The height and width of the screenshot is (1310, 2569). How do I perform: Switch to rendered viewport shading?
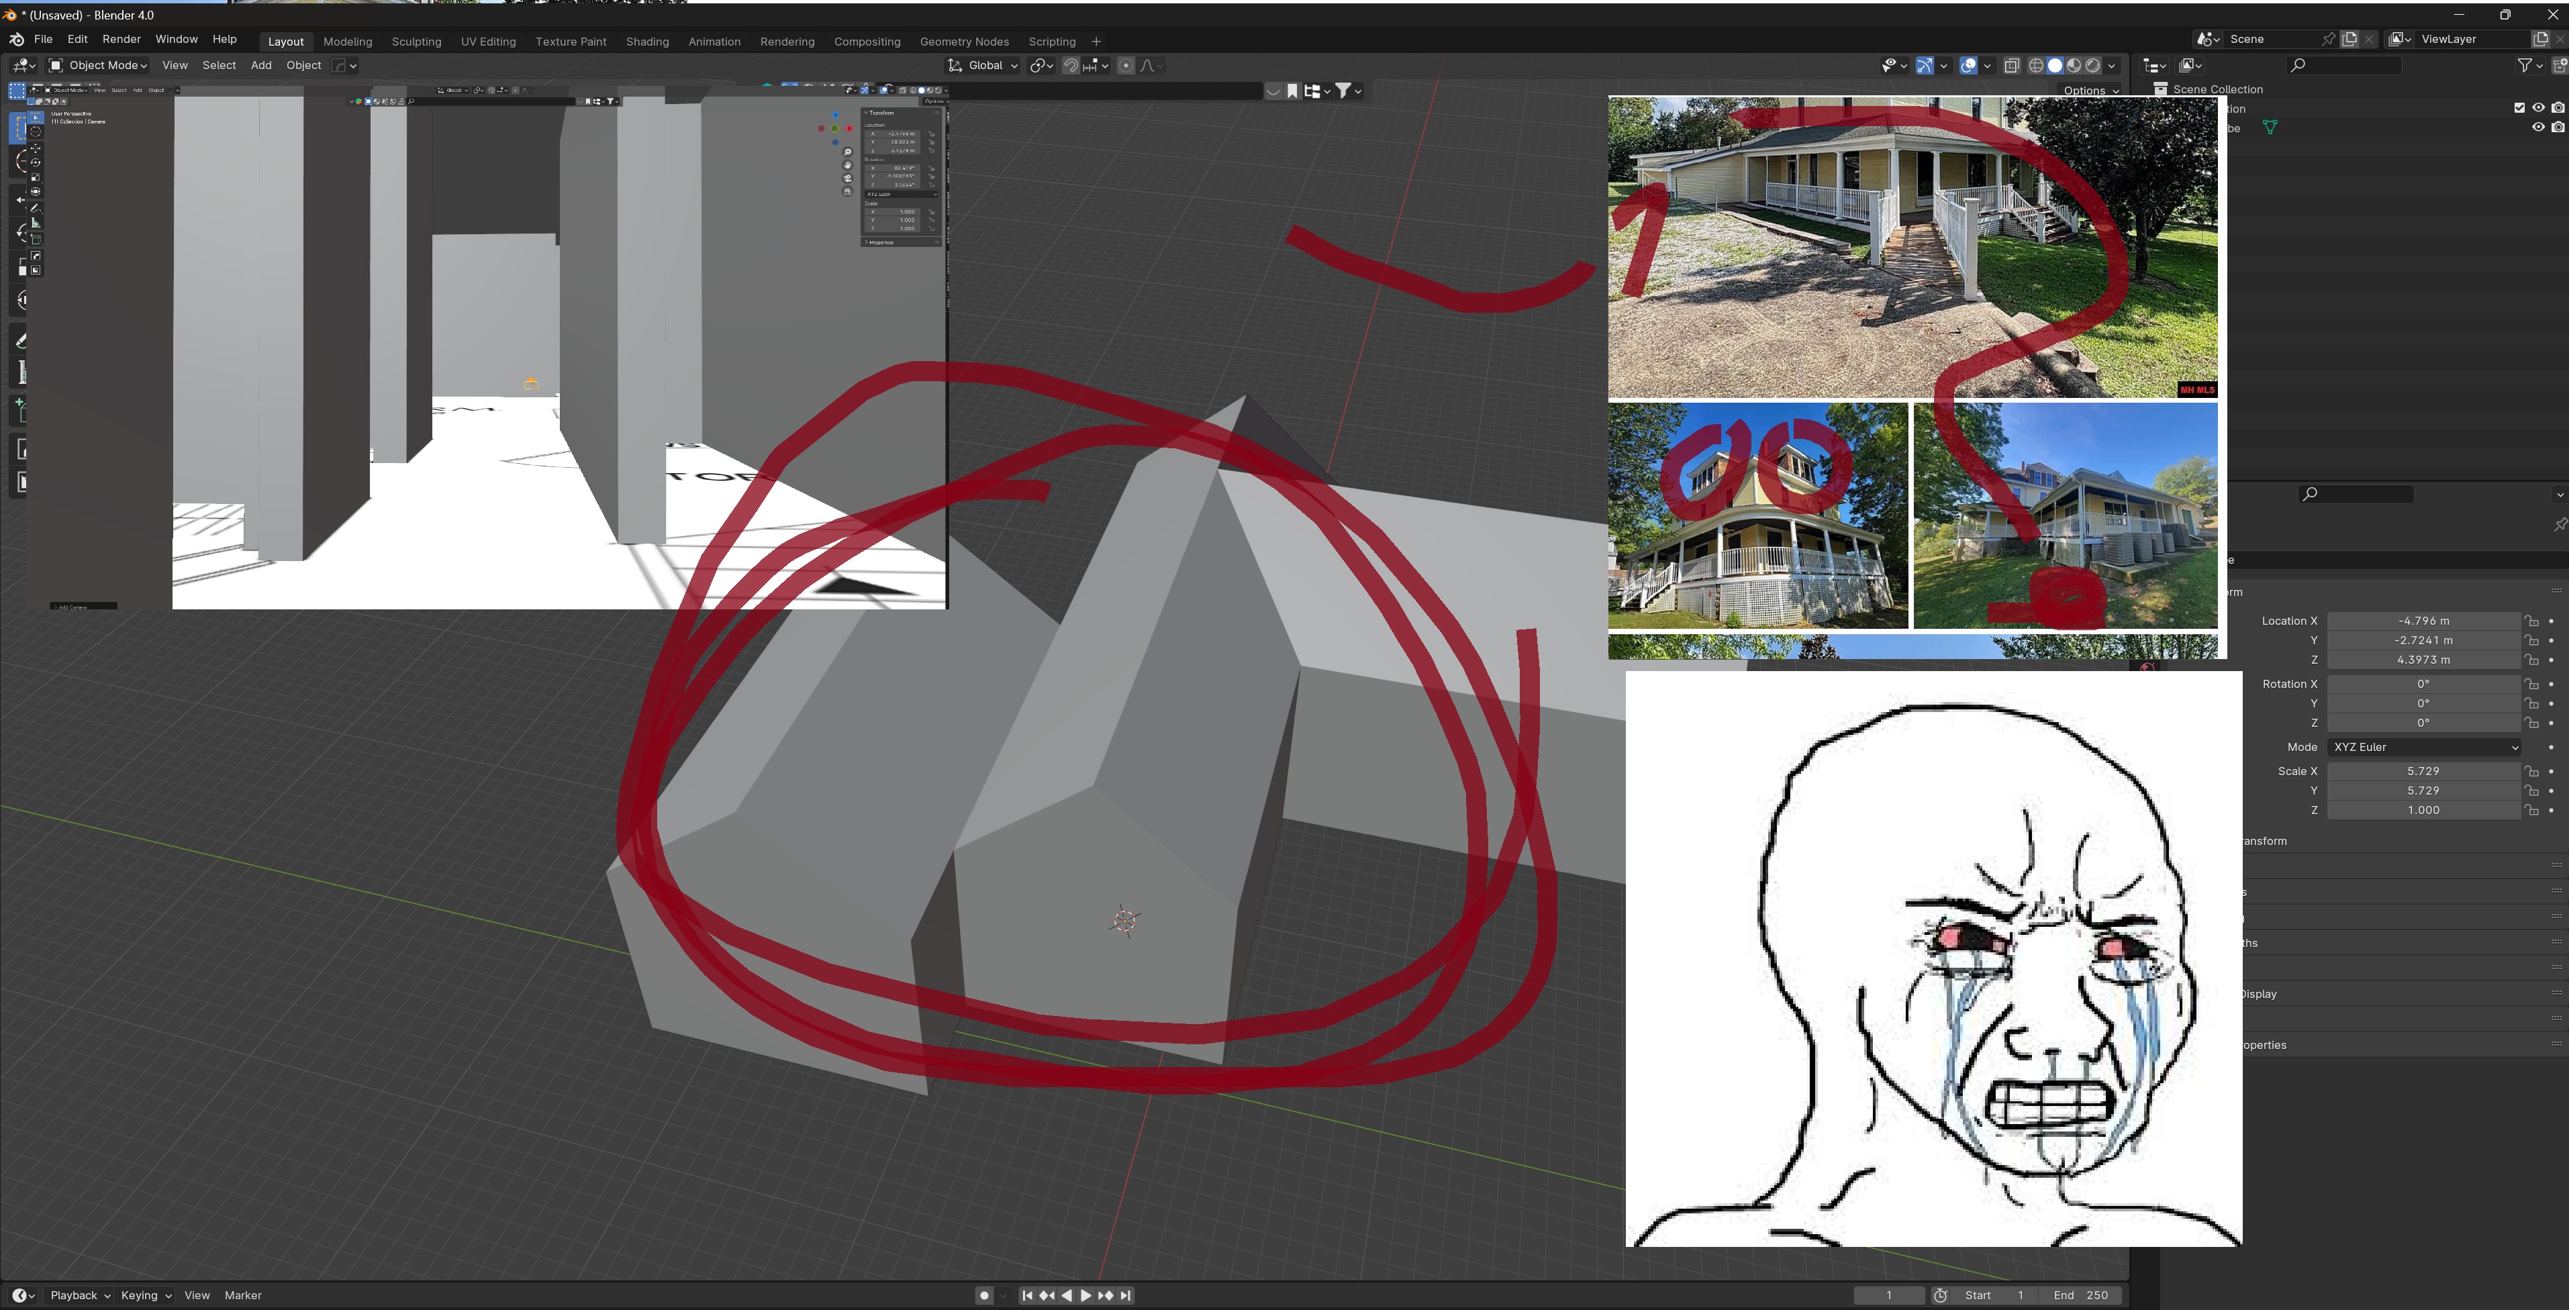[x=2093, y=66]
